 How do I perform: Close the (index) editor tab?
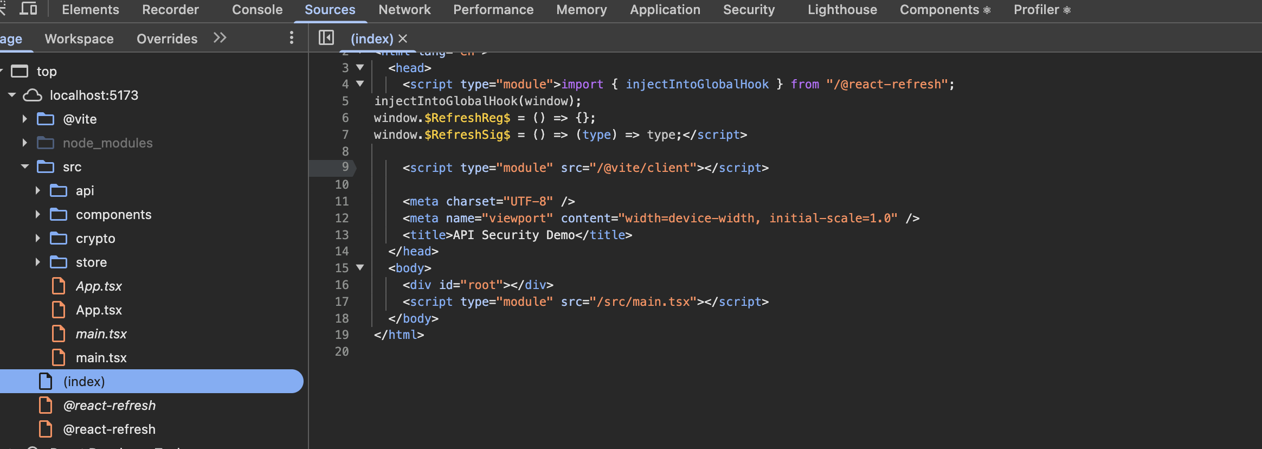[403, 39]
